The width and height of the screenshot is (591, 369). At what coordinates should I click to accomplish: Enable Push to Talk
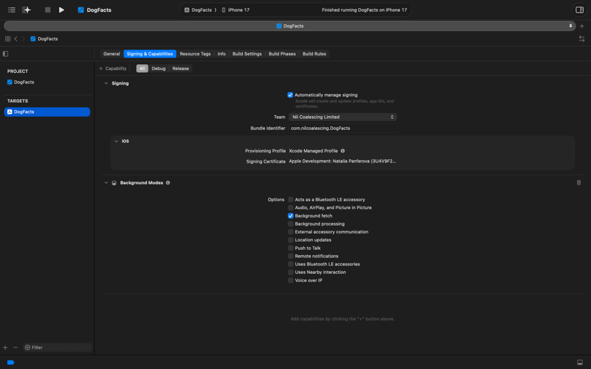point(291,248)
